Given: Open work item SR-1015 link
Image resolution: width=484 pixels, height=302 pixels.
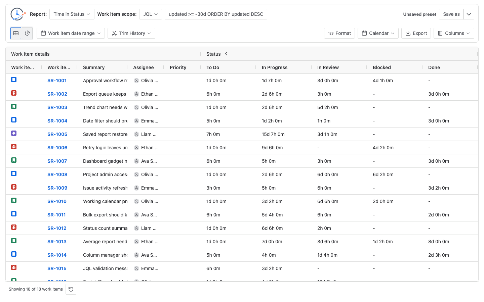Looking at the screenshot, I should click(x=57, y=268).
